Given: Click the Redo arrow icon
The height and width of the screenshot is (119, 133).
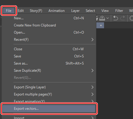Looking at the screenshot, I should pyautogui.click(x=123, y=18).
